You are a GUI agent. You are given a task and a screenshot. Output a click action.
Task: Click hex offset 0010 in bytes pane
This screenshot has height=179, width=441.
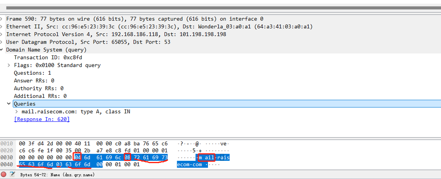(x=7, y=144)
